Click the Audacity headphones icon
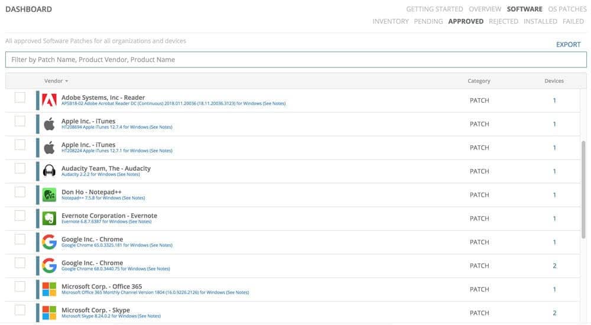This screenshot has width=591, height=325. pos(49,171)
